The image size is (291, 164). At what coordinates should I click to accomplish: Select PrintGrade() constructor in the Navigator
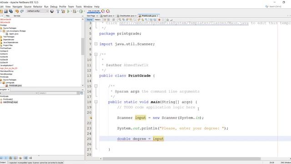click(8, 99)
